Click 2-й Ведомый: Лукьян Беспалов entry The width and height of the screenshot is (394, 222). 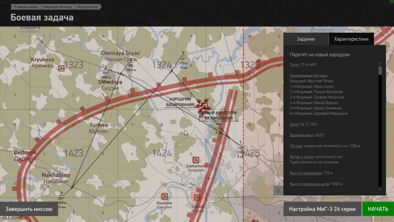pos(316,92)
